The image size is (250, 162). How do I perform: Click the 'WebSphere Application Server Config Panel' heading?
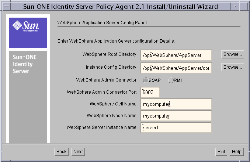pos(102,23)
